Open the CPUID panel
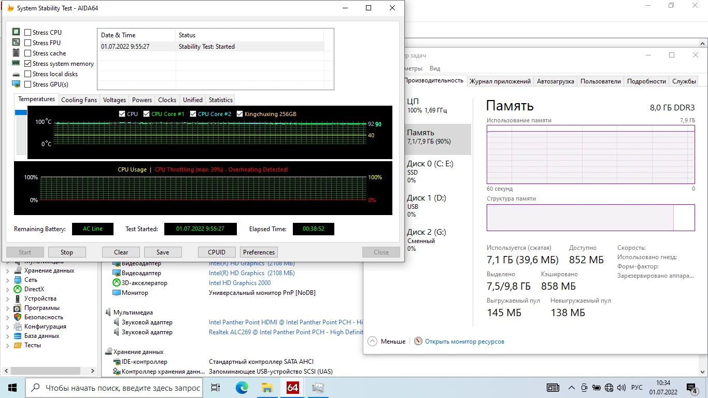The height and width of the screenshot is (398, 708). tap(217, 252)
